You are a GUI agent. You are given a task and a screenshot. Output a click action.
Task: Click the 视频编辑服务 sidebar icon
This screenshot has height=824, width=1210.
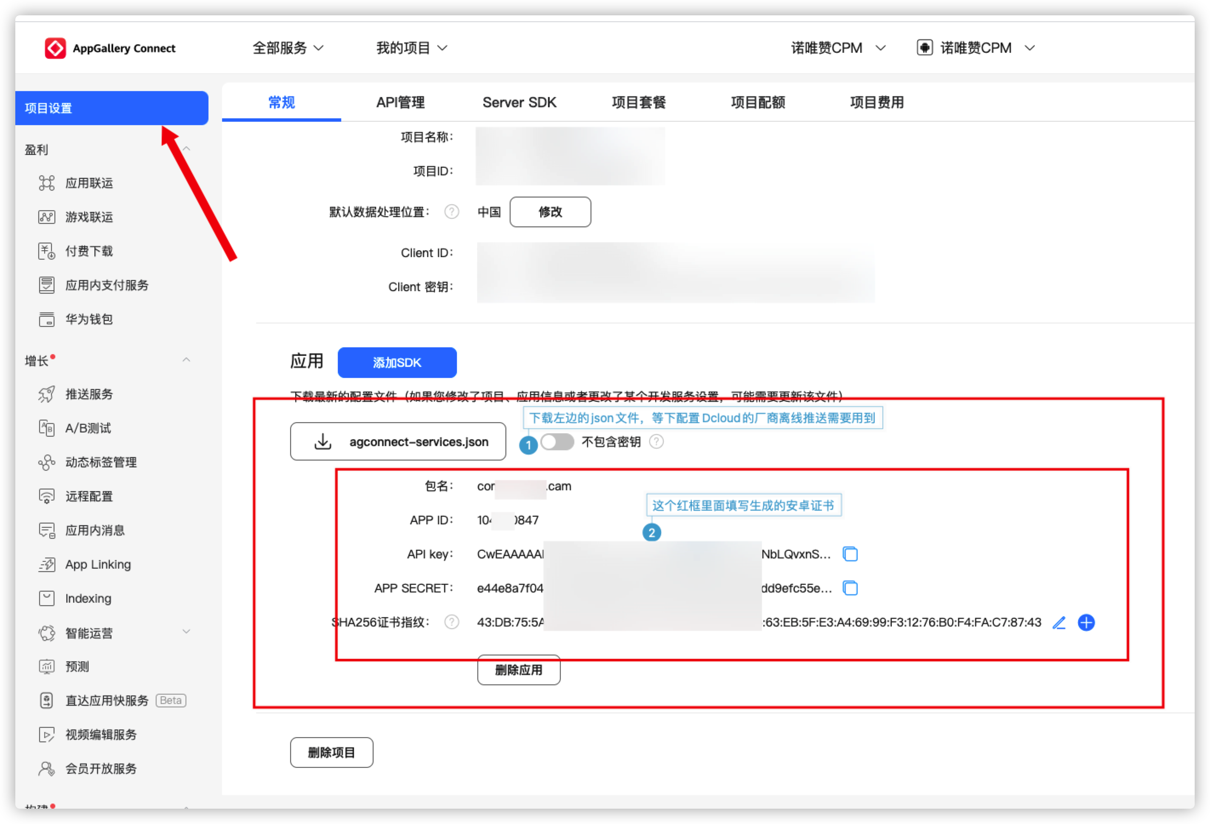(x=46, y=735)
